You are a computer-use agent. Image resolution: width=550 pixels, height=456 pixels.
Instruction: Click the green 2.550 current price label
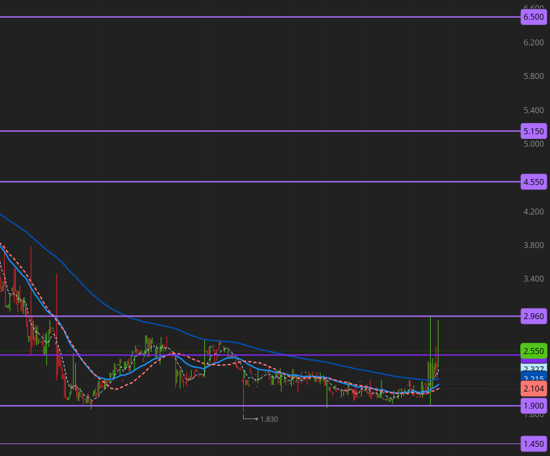point(534,351)
